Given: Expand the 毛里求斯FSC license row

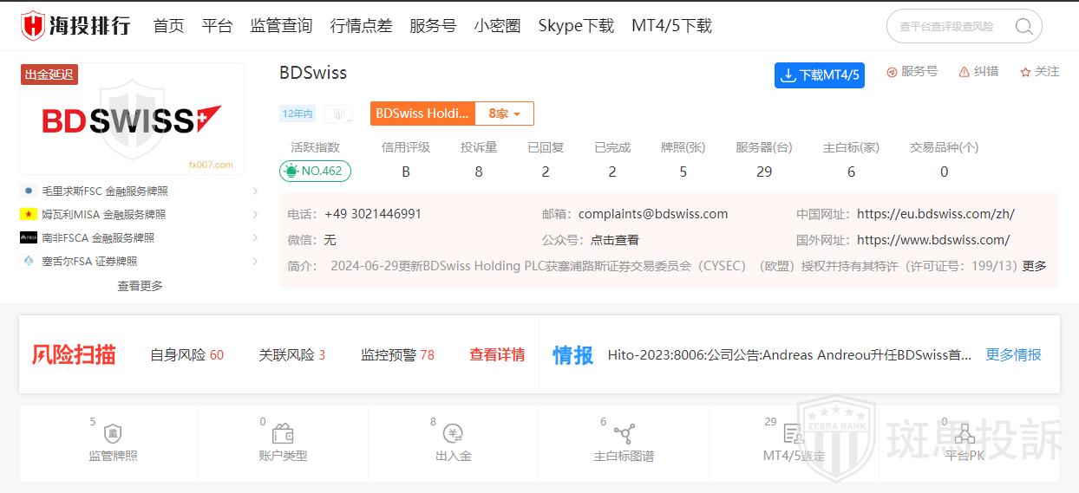Looking at the screenshot, I should (255, 191).
